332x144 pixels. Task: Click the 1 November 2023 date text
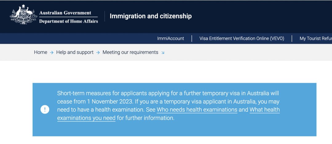tap(110, 101)
